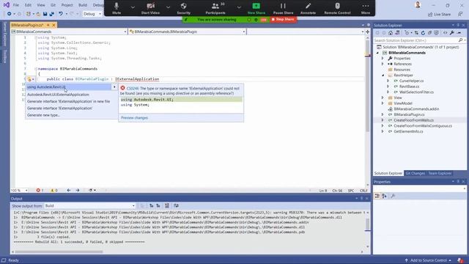Select BIMarabiaCommands.addin file
Screen dimensions: 469x264
point(416,109)
